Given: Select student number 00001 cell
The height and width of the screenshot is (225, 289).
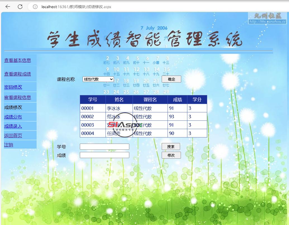Looking at the screenshot, I should pyautogui.click(x=93, y=108).
